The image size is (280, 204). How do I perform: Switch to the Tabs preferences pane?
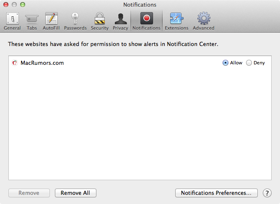[x=32, y=21]
